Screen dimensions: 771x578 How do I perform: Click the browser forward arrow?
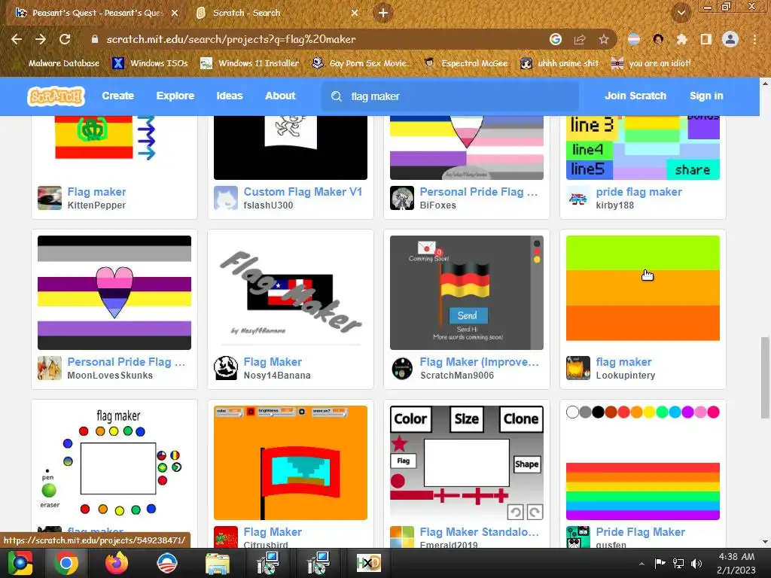41,39
